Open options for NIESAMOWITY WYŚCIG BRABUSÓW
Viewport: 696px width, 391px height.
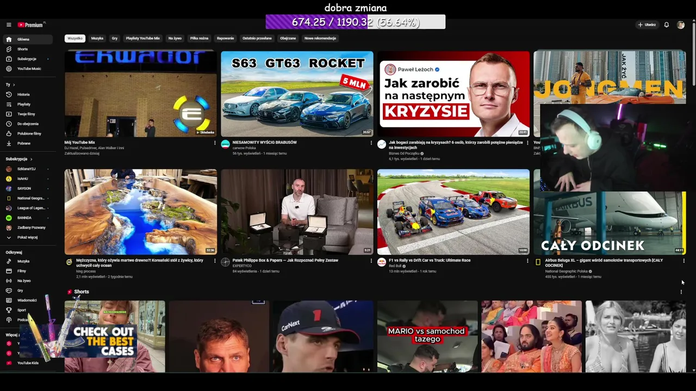[371, 143]
